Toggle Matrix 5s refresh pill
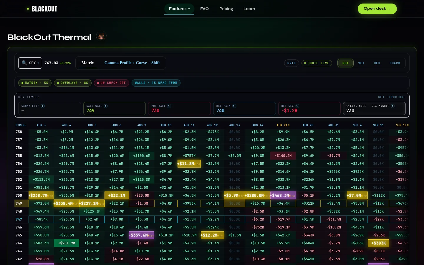Image resolution: width=424 pixels, height=265 pixels. click(35, 83)
